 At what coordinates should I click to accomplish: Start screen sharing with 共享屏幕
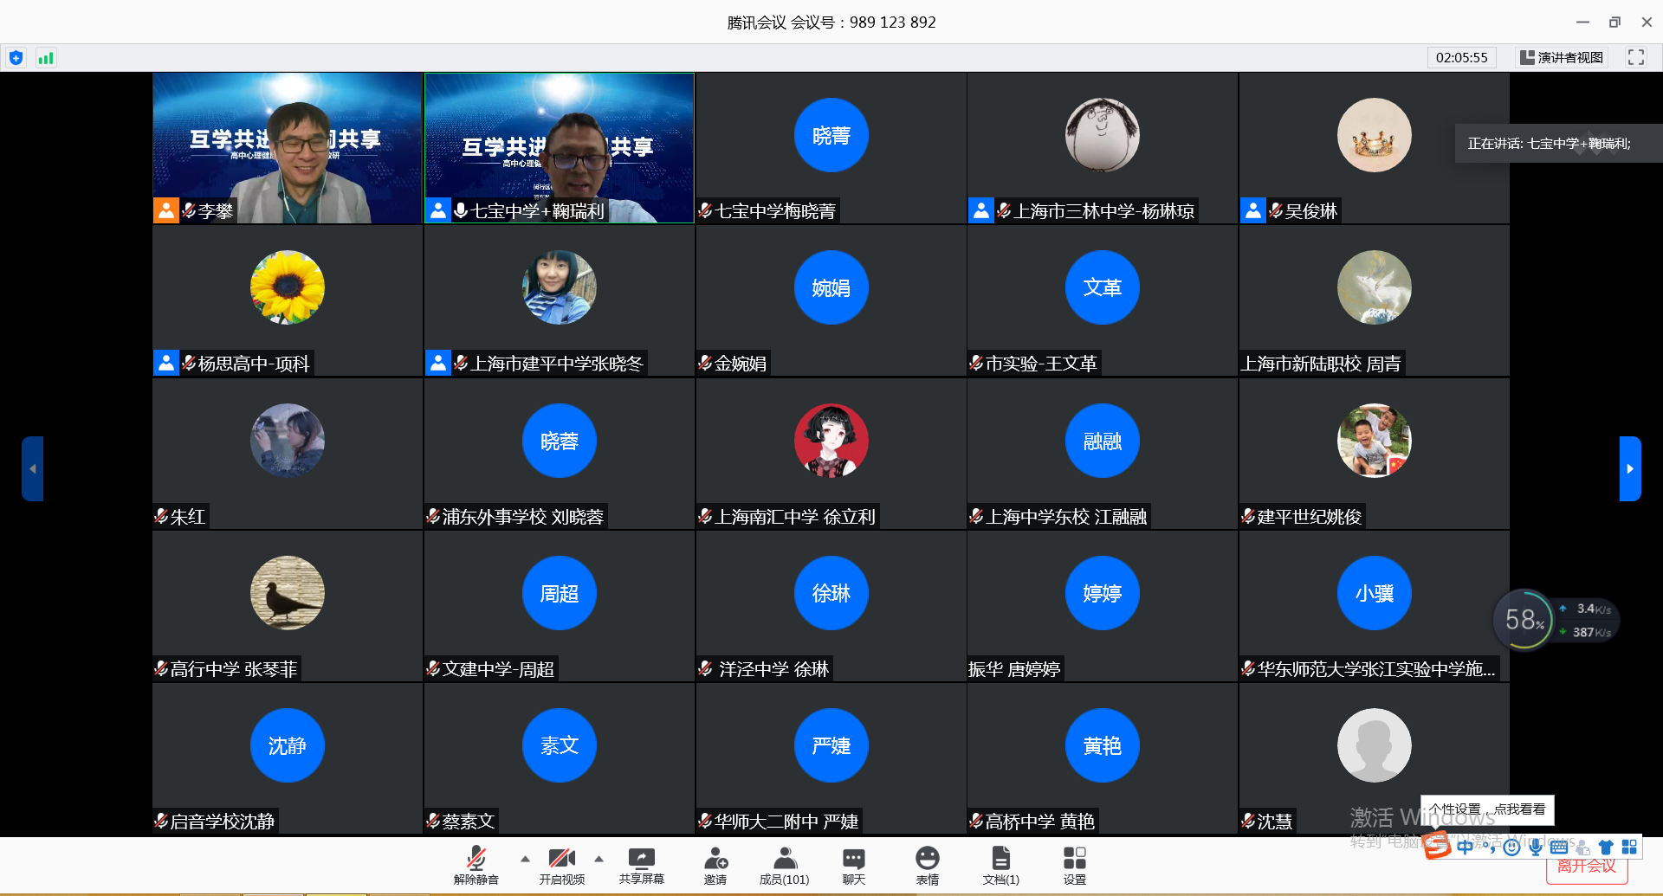[x=641, y=866]
